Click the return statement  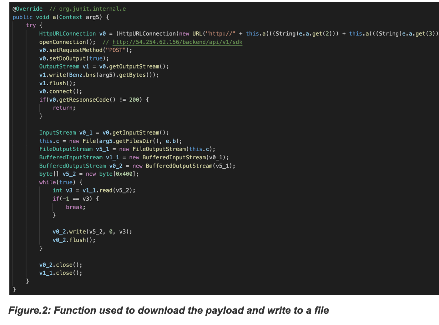(x=64, y=108)
